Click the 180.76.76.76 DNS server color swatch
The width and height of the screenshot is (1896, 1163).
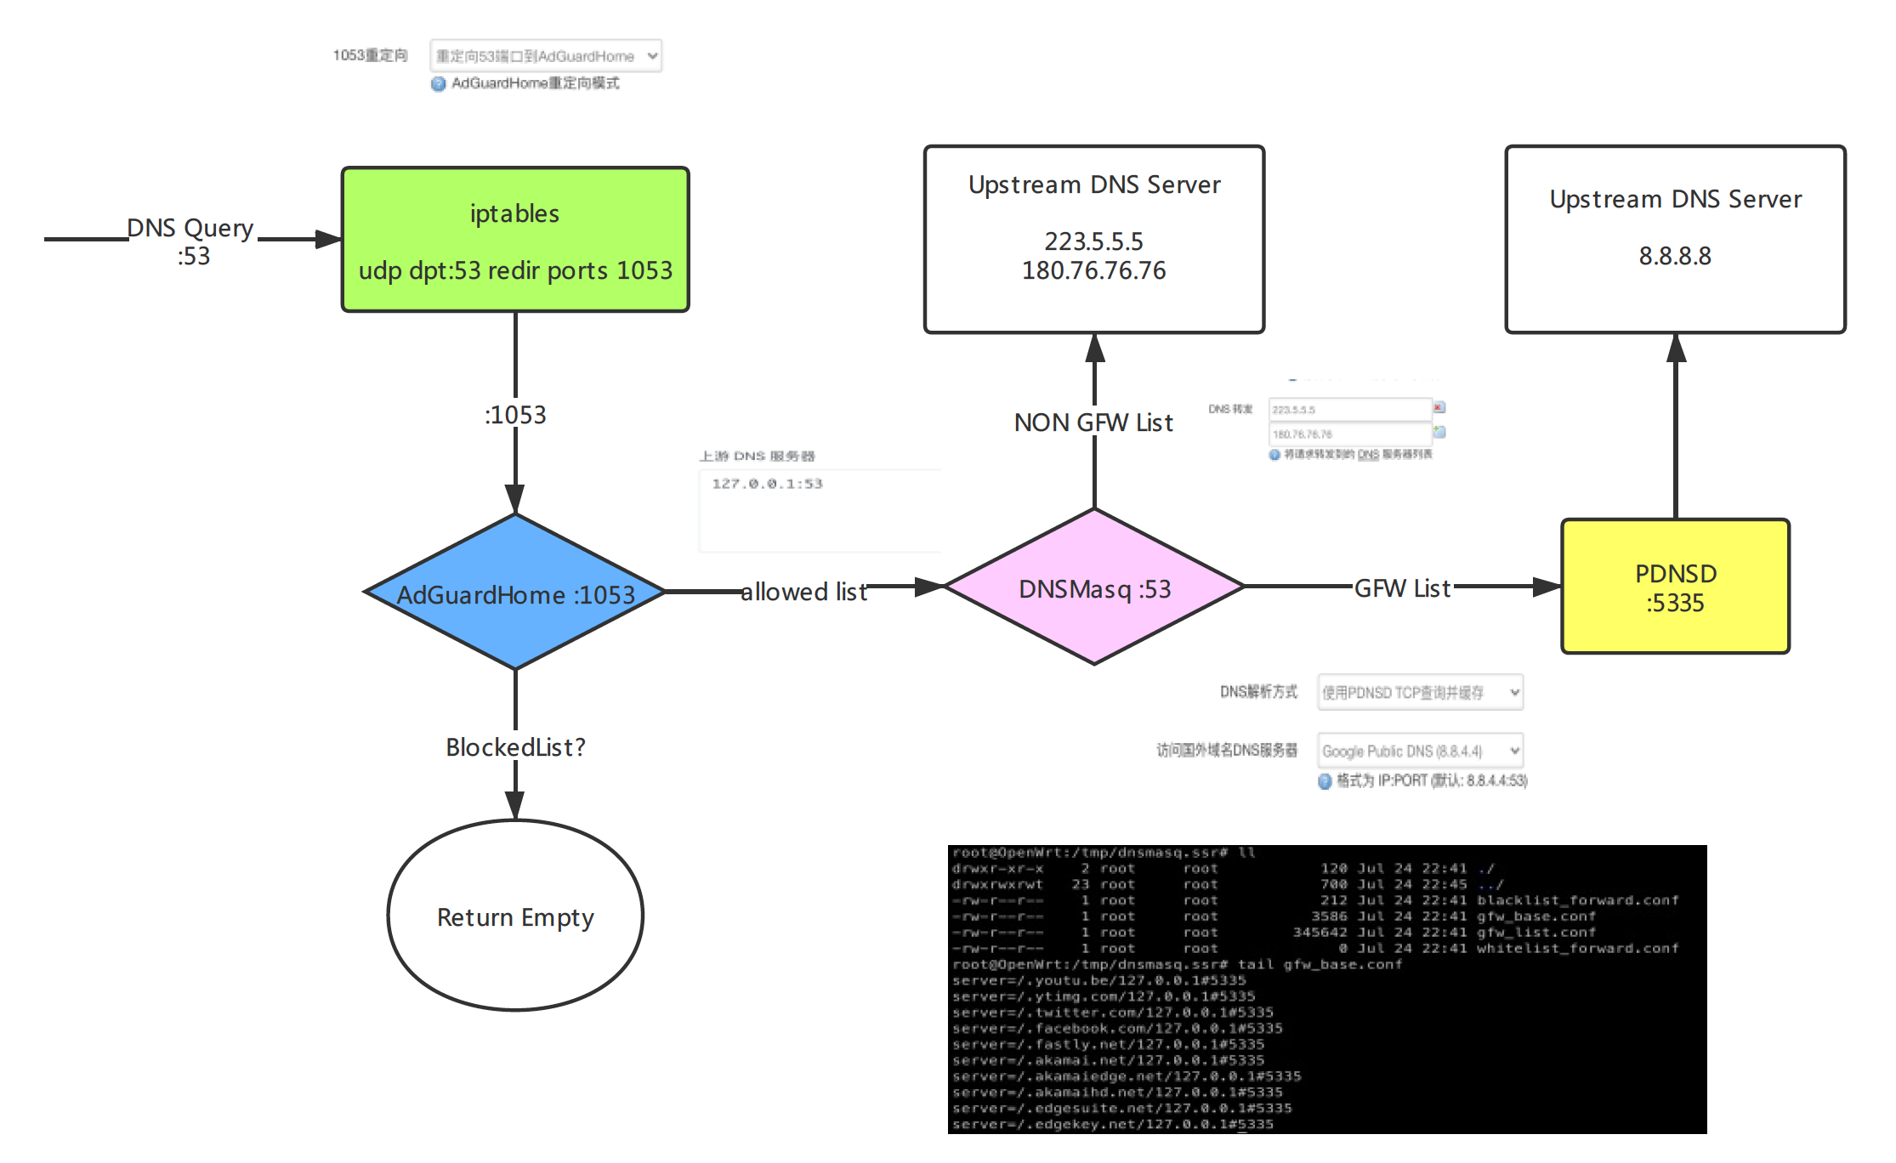tap(1439, 429)
